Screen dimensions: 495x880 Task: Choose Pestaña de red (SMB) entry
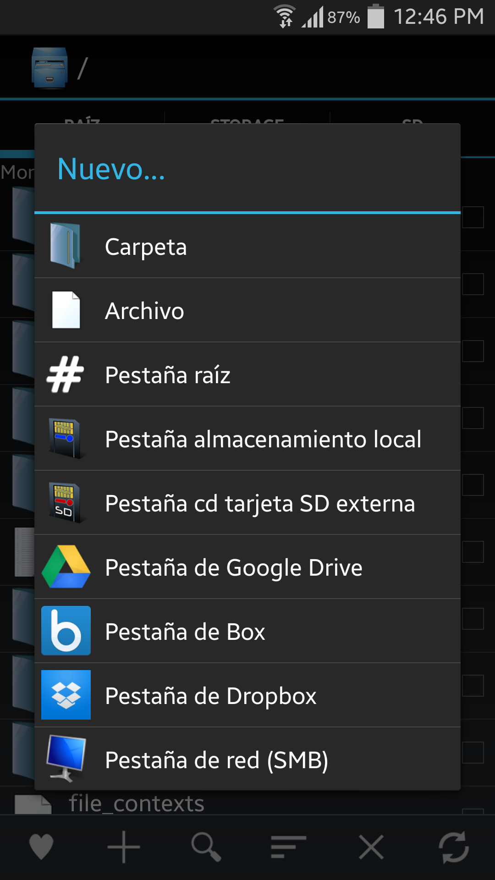(x=247, y=759)
